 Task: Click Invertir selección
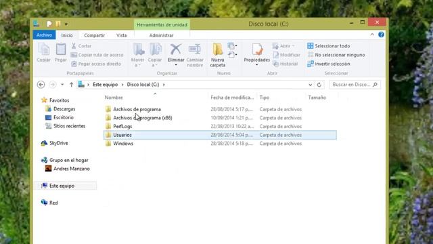329,64
